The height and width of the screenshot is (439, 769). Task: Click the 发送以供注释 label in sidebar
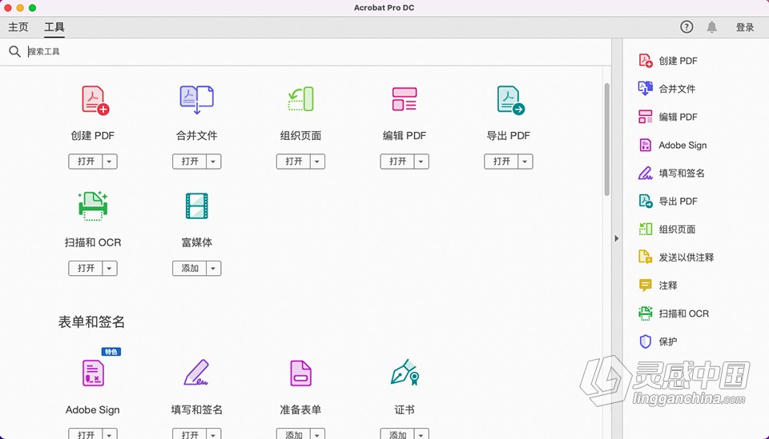[686, 257]
